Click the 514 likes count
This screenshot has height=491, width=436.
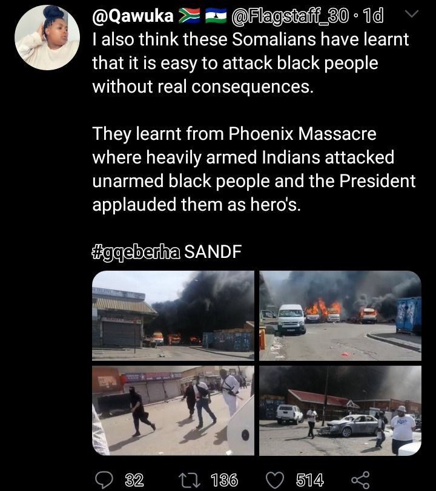310,479
